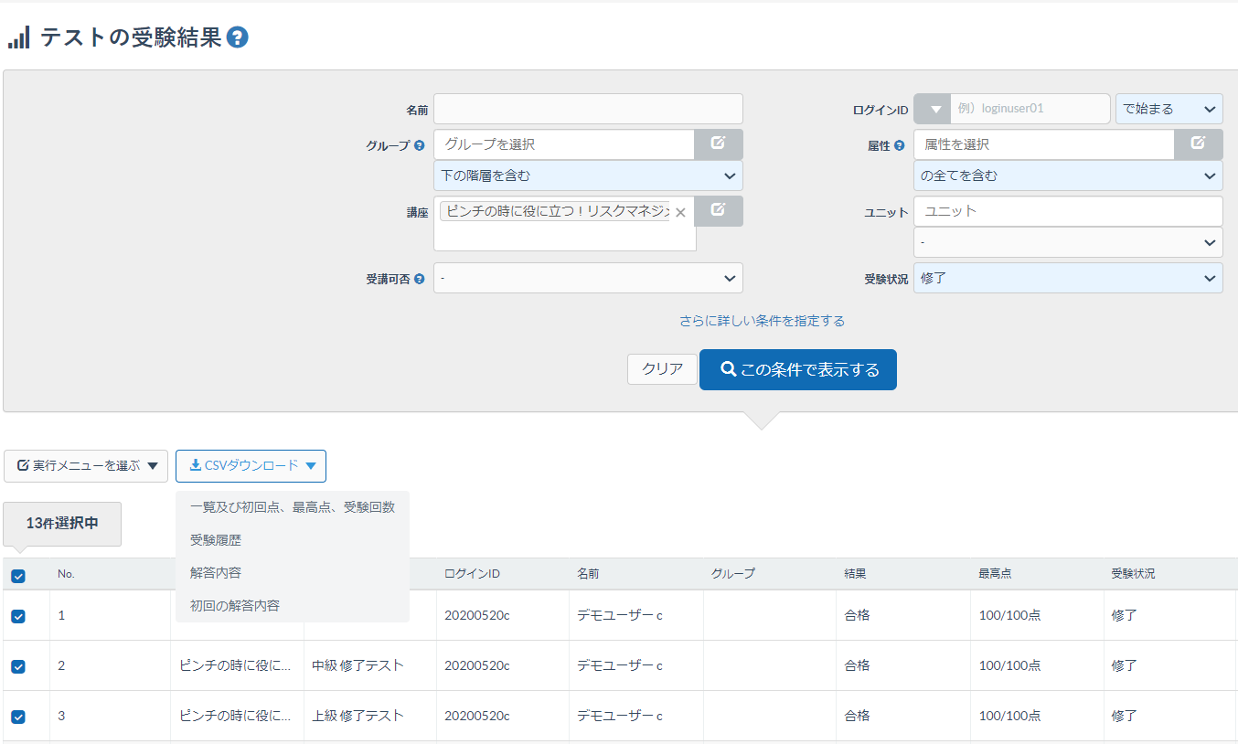This screenshot has width=1238, height=744.
Task: Open group selection edit icon button
Action: tap(719, 144)
